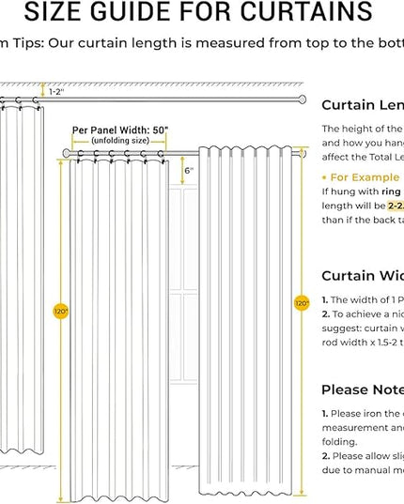Click the Size Guide for Curtains title
The height and width of the screenshot is (504, 404).
point(198,11)
